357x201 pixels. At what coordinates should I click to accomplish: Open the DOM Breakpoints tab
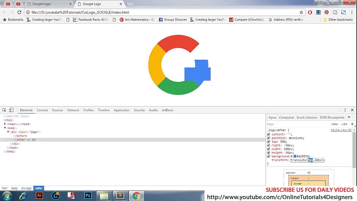[332, 117]
